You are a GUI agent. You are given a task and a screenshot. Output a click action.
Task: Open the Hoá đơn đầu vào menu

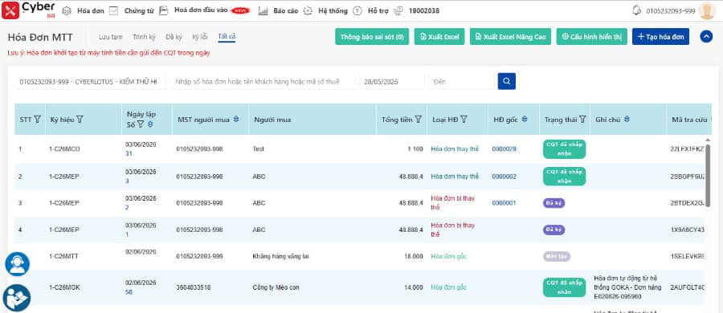201,10
